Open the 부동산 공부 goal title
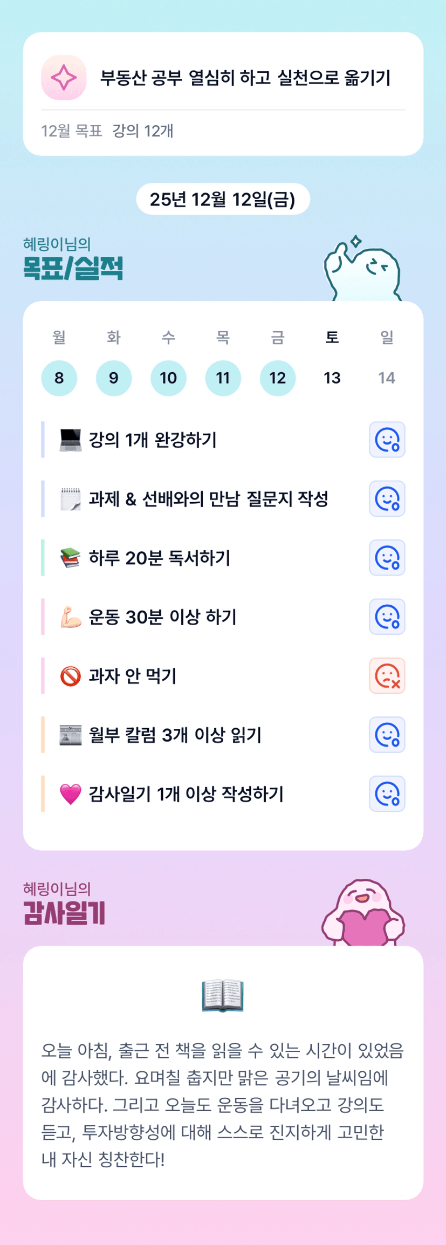The image size is (446, 1245). click(x=245, y=78)
